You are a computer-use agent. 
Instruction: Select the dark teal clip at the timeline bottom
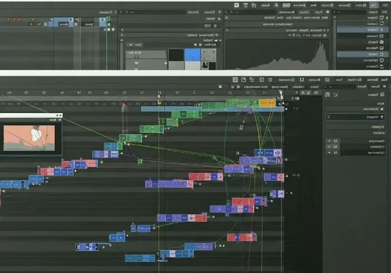pyautogui.click(x=140, y=258)
